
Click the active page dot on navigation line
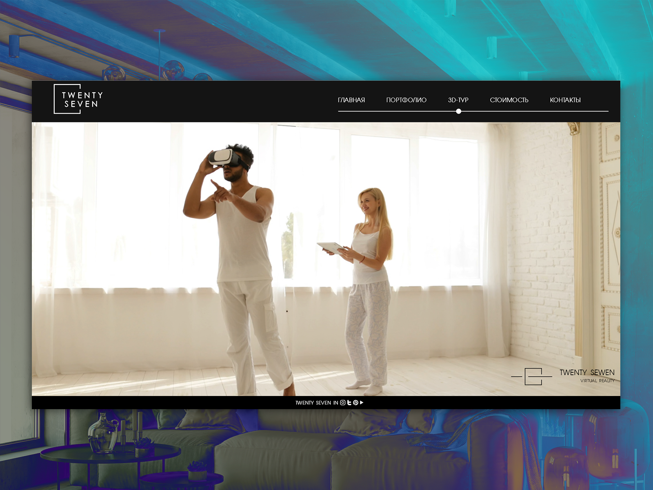click(459, 111)
